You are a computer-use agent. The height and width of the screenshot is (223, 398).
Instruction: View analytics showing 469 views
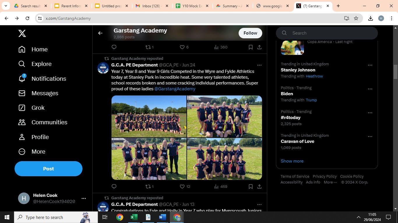click(x=221, y=186)
